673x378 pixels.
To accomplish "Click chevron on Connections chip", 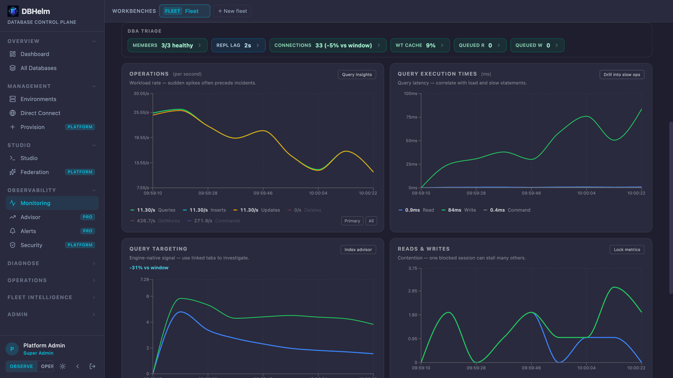I will (x=379, y=45).
